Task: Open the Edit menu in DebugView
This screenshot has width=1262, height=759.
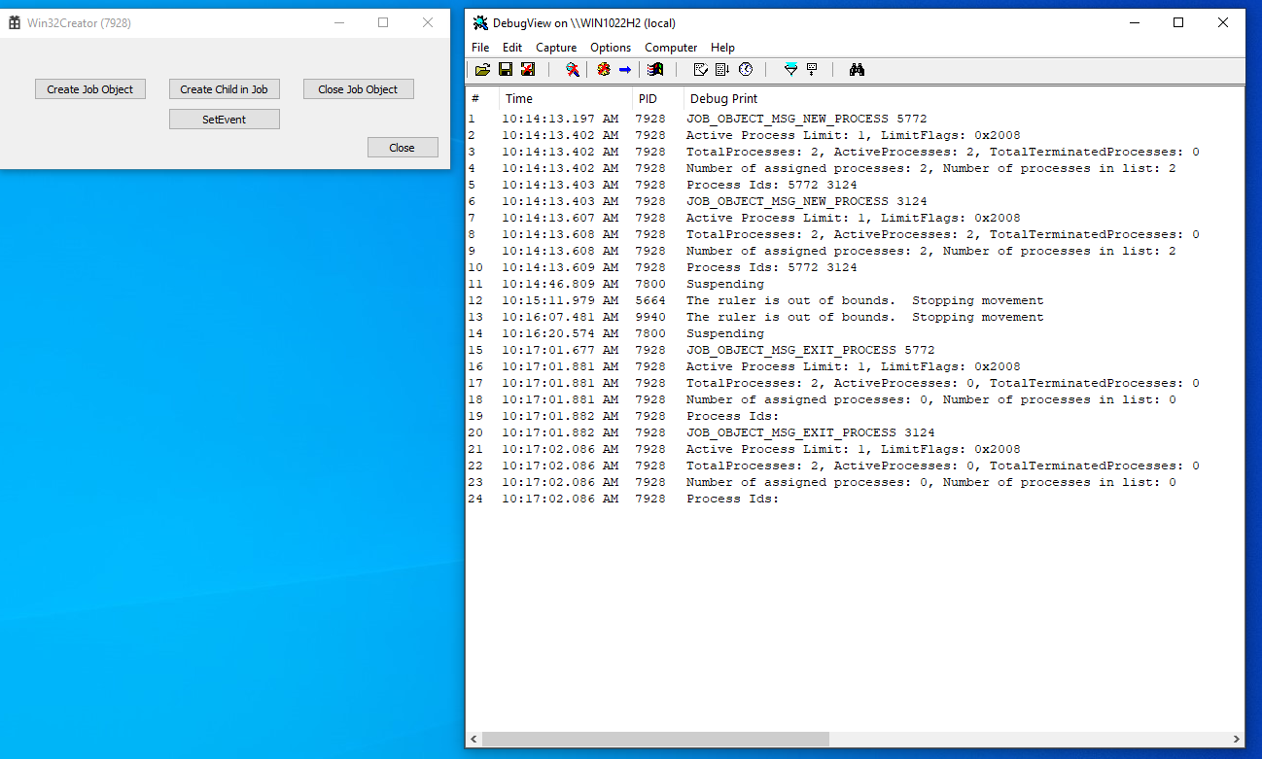Action: pos(512,48)
